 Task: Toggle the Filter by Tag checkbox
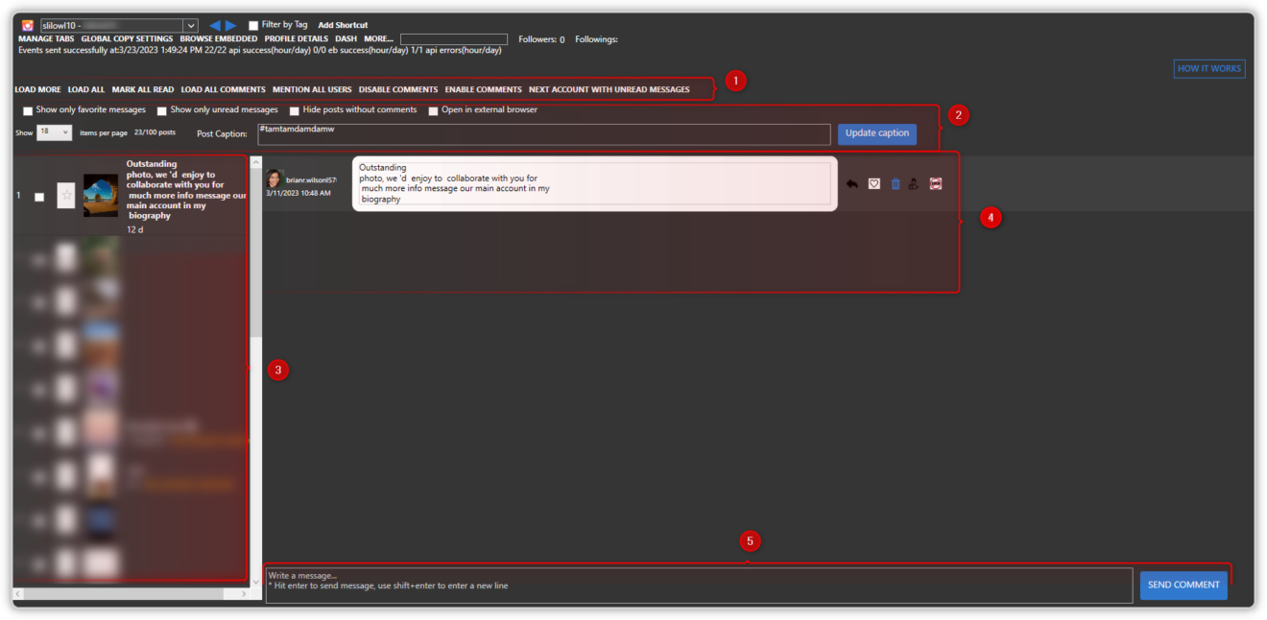point(253,24)
